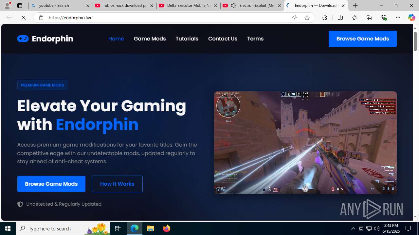
Task: Open Firefox from the taskbar
Action: coord(167,228)
